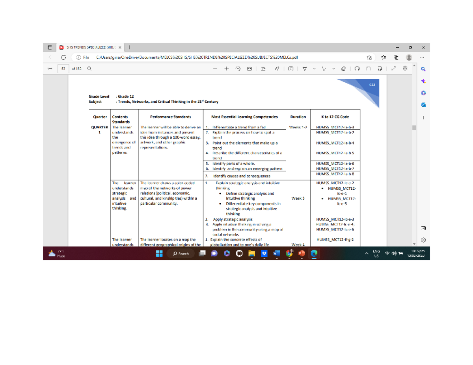Show hidden system tray icons

click(367, 254)
